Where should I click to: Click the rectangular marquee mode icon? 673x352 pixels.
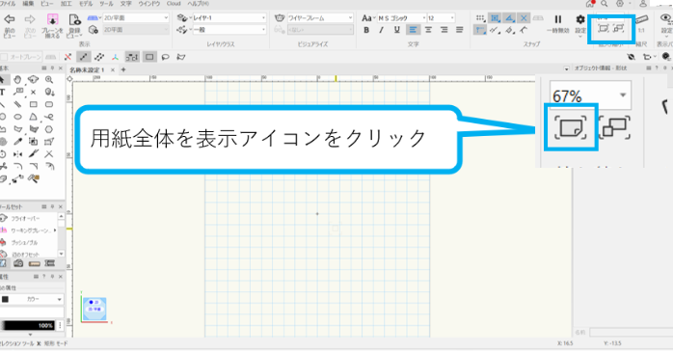(149, 57)
